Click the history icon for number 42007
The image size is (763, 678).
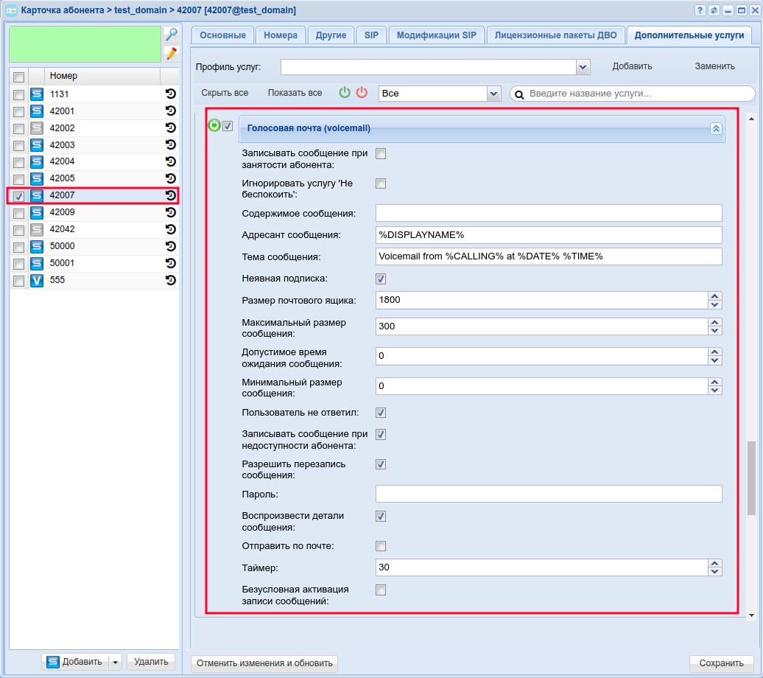tap(170, 195)
